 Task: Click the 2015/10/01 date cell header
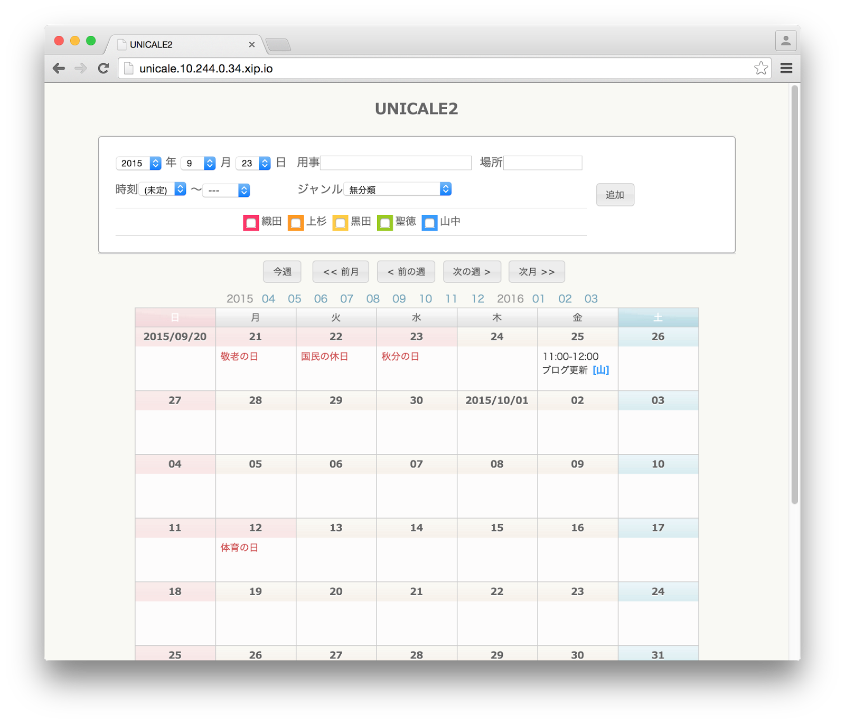point(497,401)
